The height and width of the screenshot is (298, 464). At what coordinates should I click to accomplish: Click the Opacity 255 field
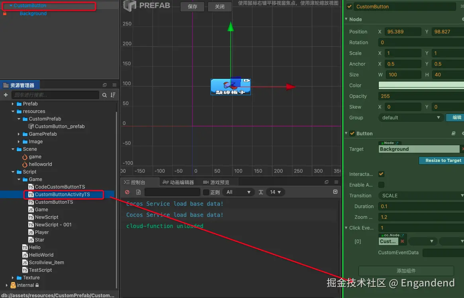421,96
